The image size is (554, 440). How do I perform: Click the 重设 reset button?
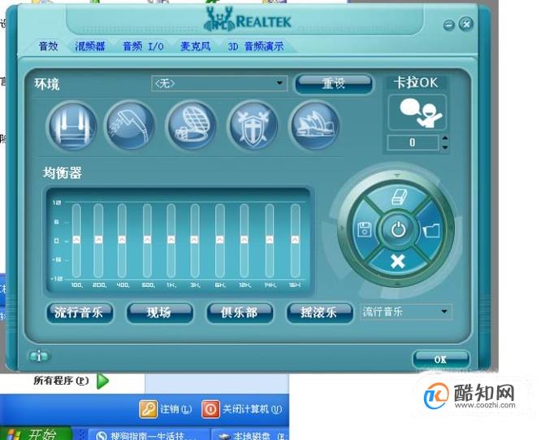(334, 84)
